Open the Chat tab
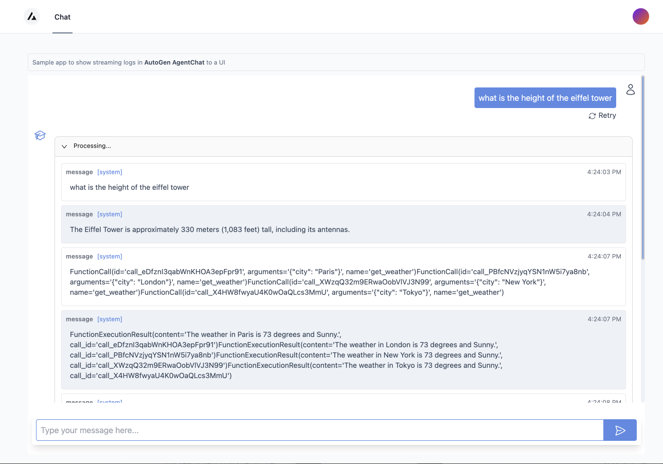This screenshot has width=663, height=464. [x=62, y=17]
